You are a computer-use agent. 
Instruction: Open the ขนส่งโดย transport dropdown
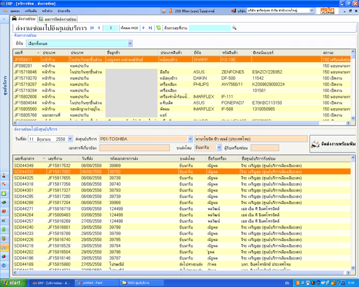(219, 148)
